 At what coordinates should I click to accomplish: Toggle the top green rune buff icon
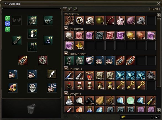click(7, 18)
